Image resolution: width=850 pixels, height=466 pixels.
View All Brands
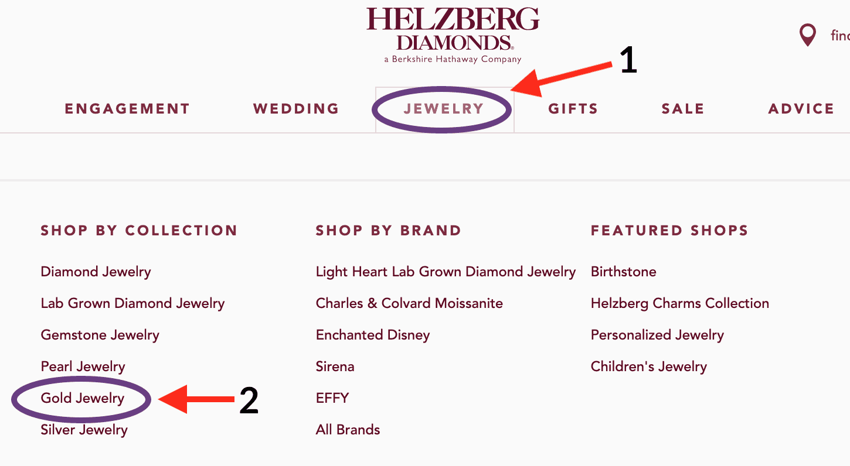coord(348,429)
